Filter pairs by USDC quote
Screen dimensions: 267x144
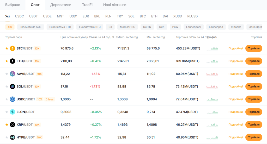(x=19, y=16)
